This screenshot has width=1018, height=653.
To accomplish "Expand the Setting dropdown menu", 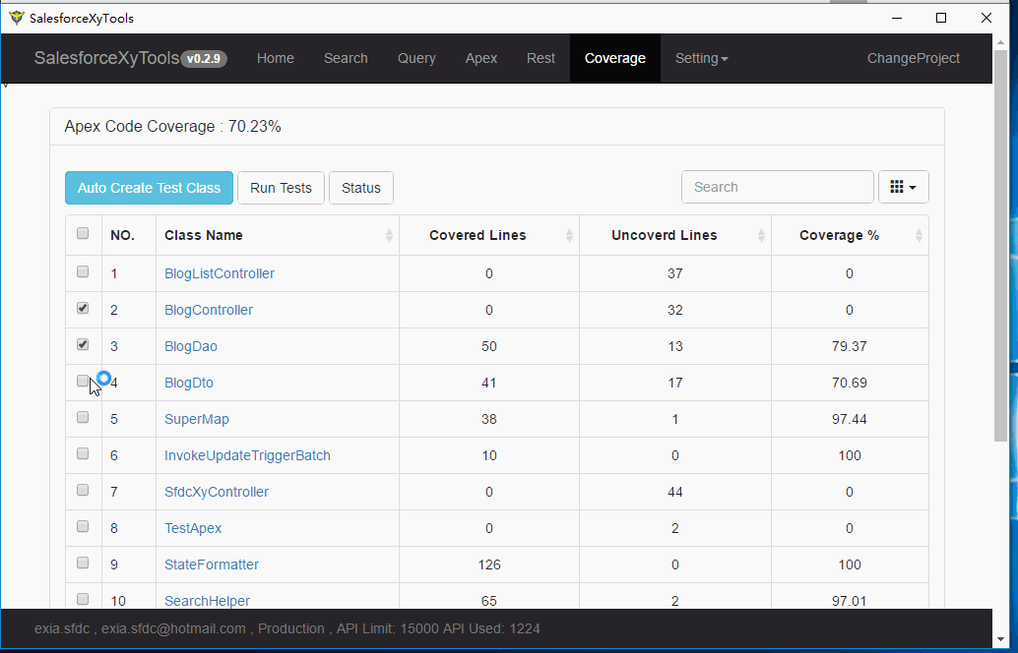I will [x=701, y=58].
